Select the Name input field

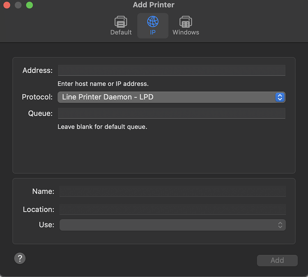tap(172, 191)
